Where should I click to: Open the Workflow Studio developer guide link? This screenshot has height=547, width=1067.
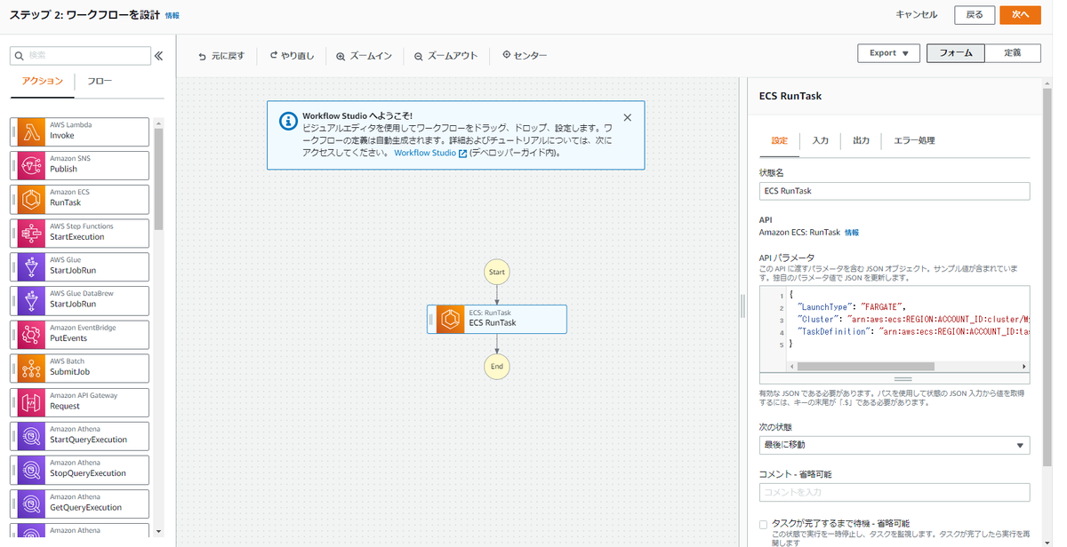point(430,153)
